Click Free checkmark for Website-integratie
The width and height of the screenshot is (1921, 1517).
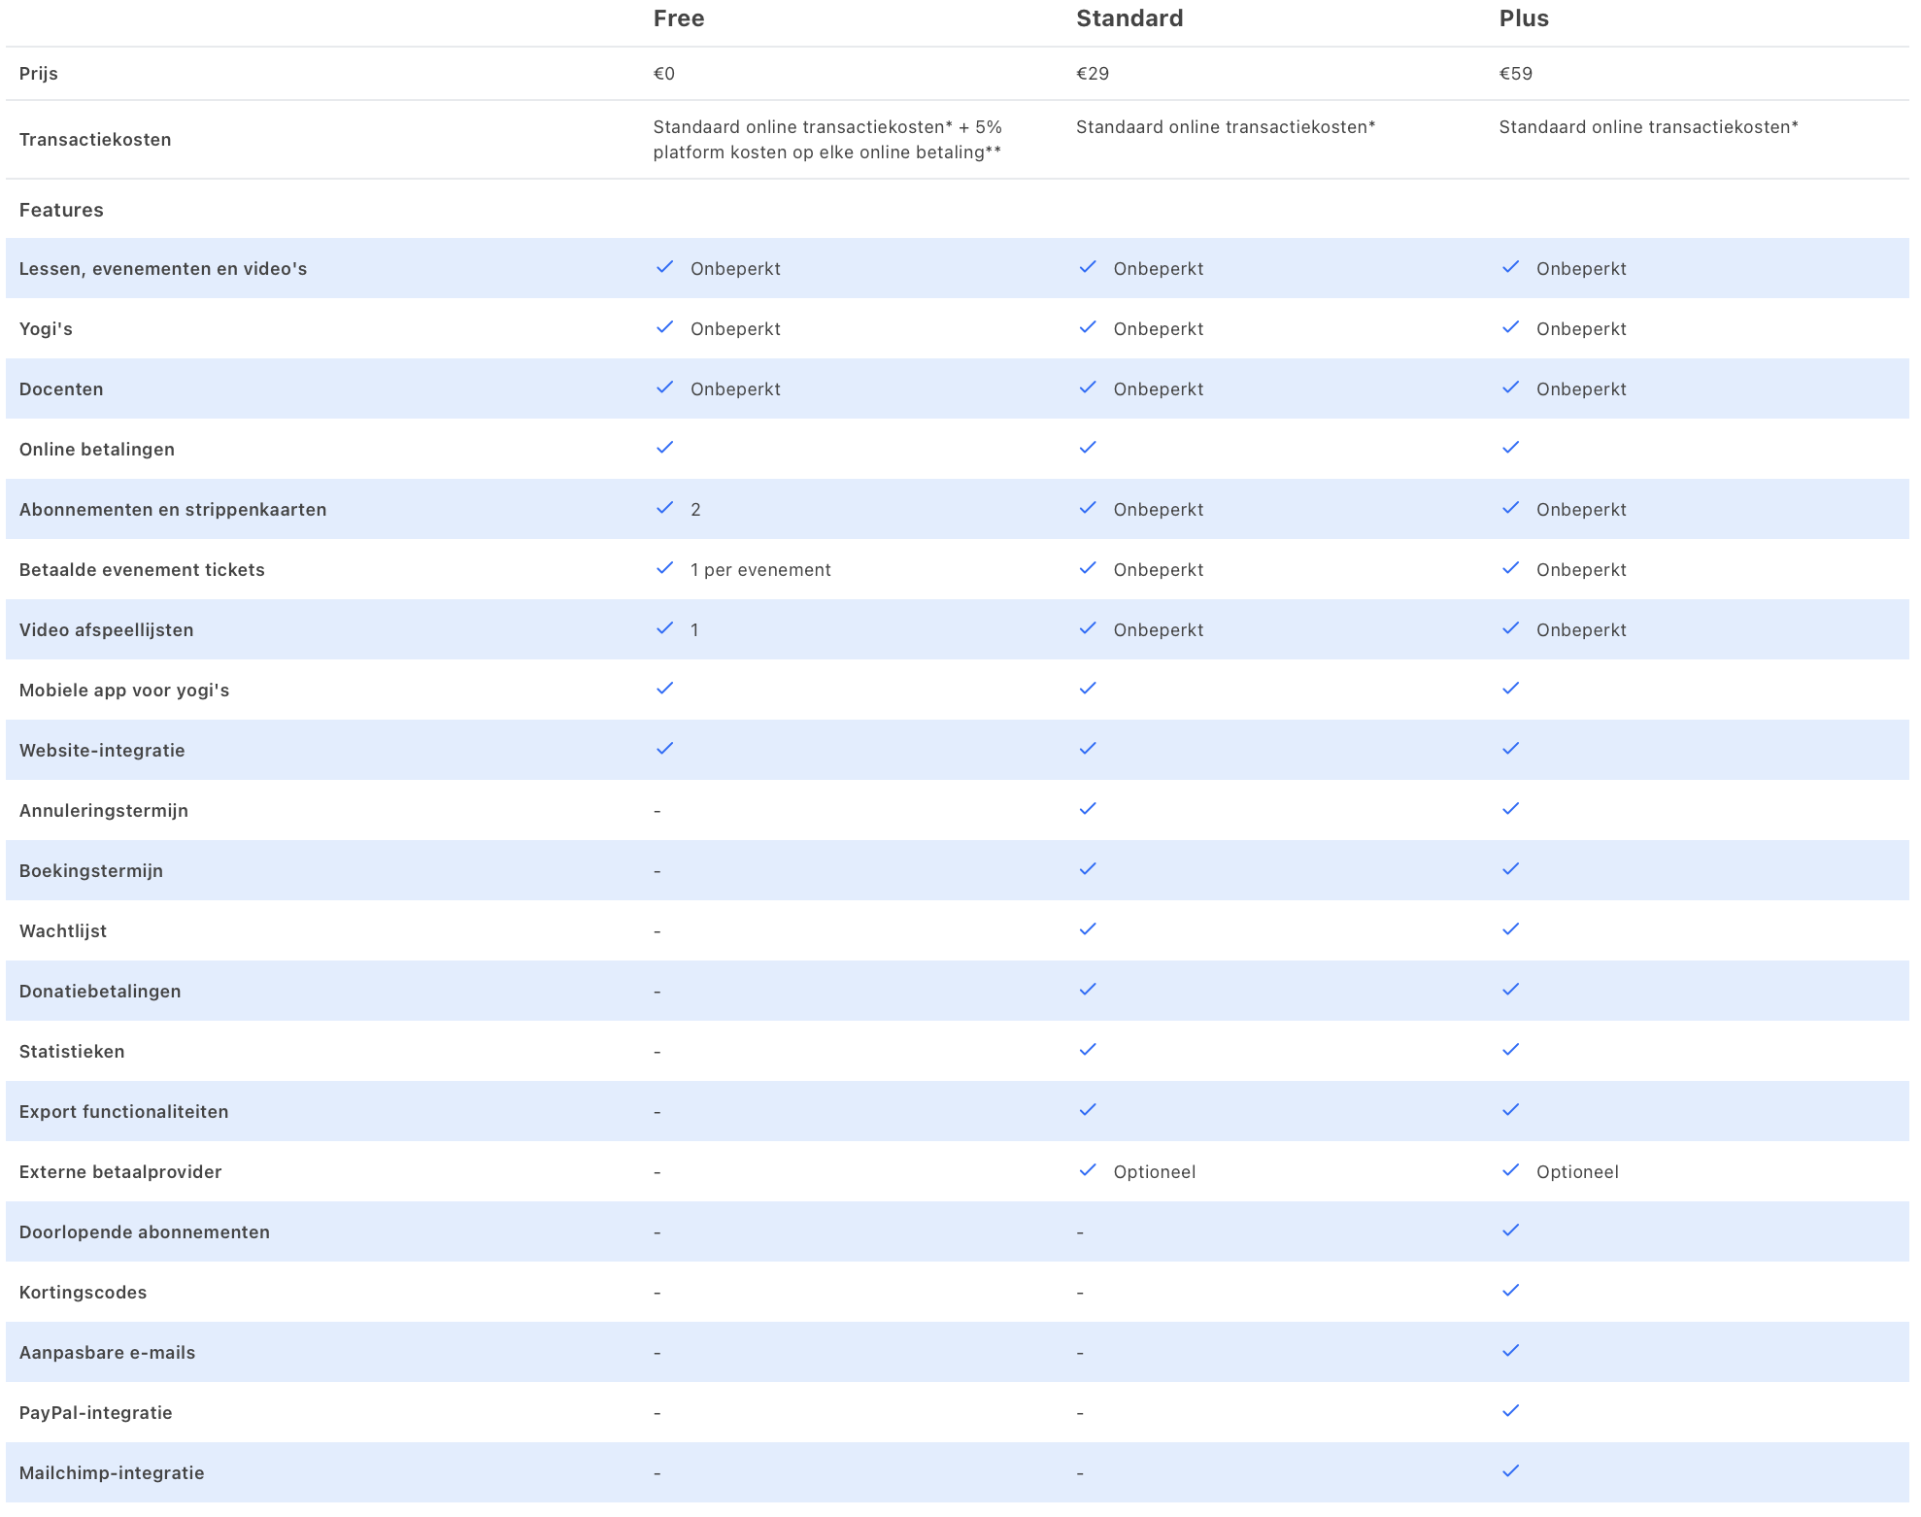pos(664,749)
